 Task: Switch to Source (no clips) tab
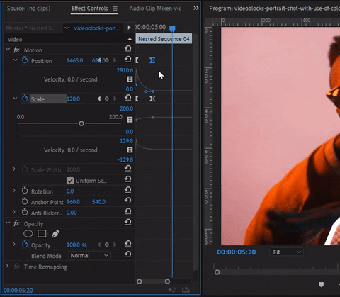click(28, 9)
